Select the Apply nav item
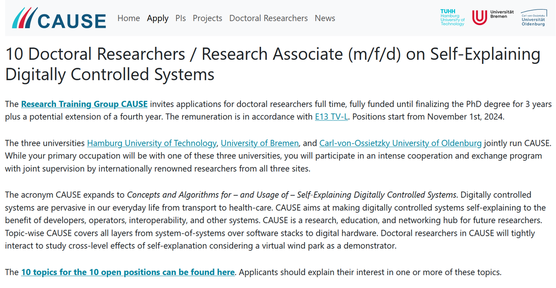 tap(158, 19)
